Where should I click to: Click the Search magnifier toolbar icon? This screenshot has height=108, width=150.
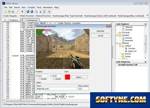[x=17, y=12]
